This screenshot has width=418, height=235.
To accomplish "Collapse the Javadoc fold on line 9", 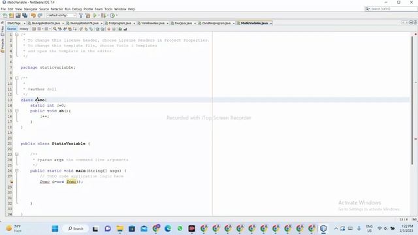I will click(17, 78).
